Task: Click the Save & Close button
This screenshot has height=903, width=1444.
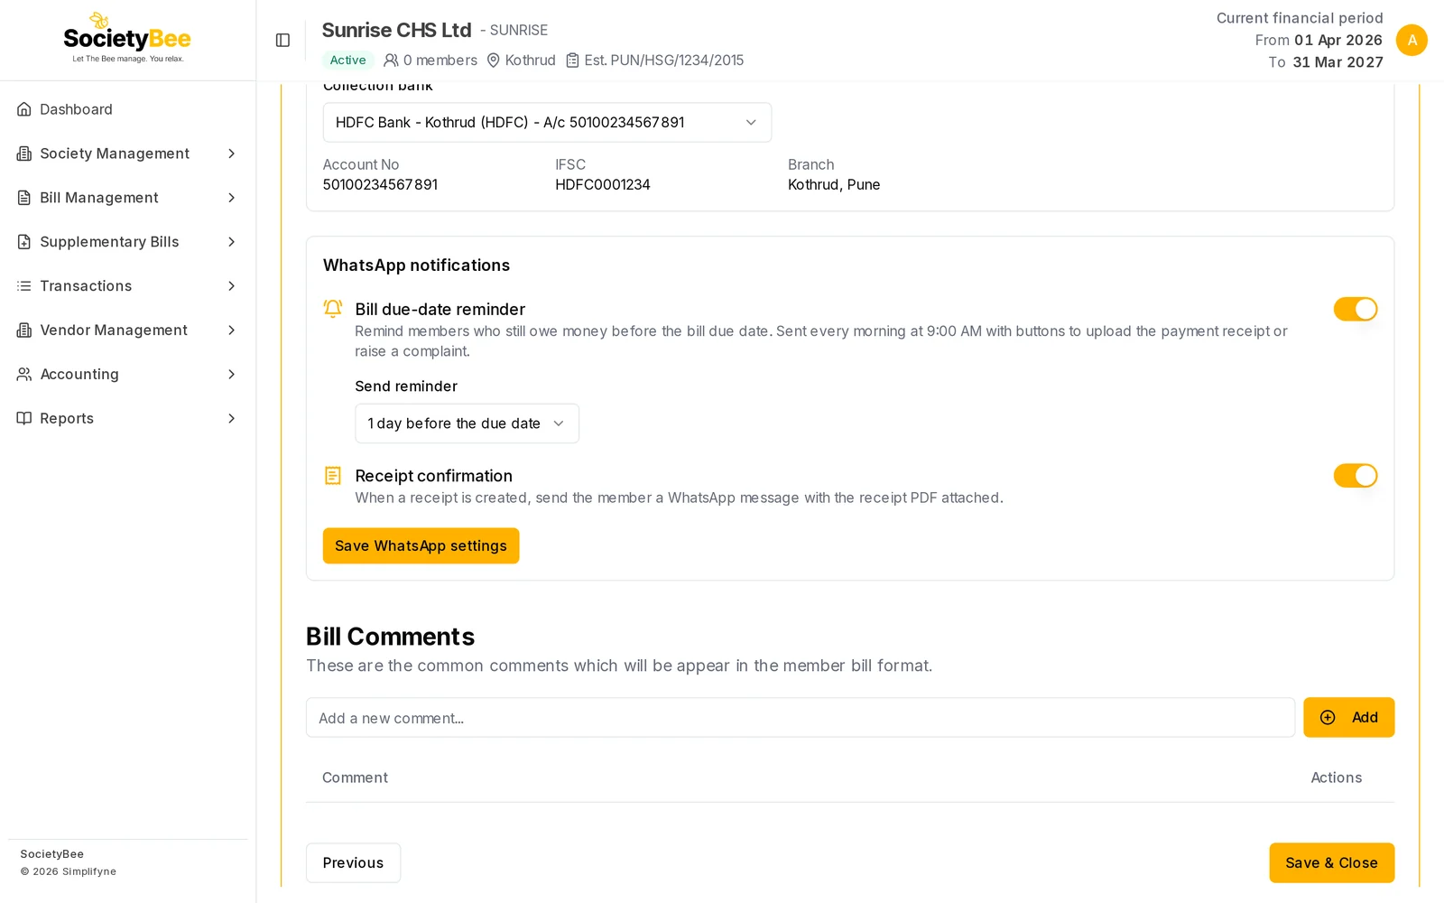Action: pyautogui.click(x=1331, y=863)
